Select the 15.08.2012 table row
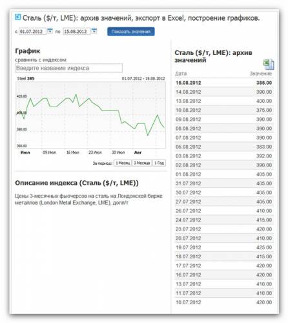 click(224, 83)
